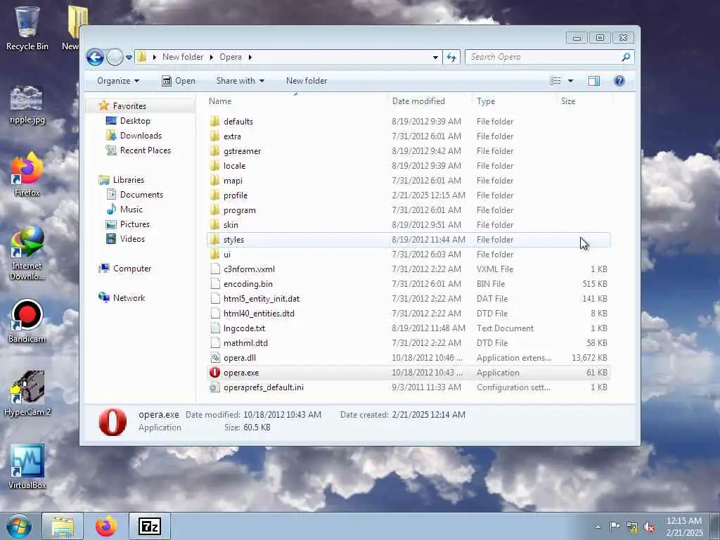Select the program folder

click(x=239, y=210)
